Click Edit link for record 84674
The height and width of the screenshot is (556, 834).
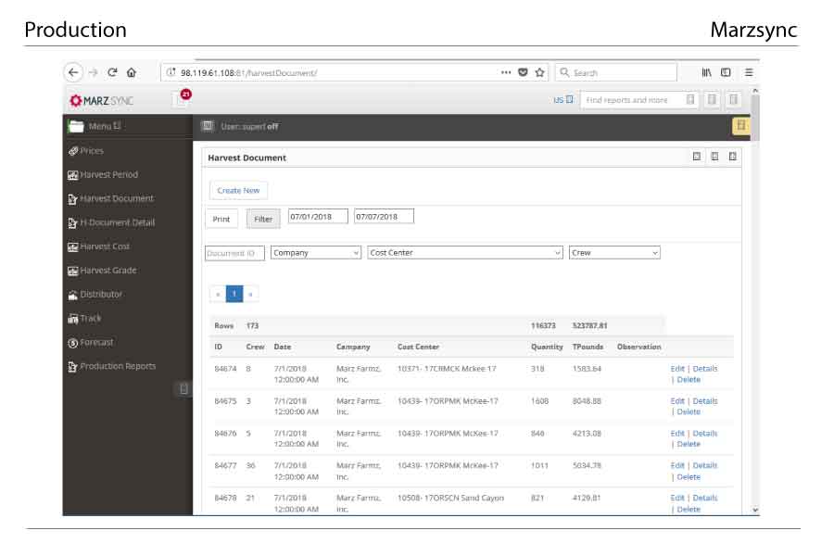677,369
